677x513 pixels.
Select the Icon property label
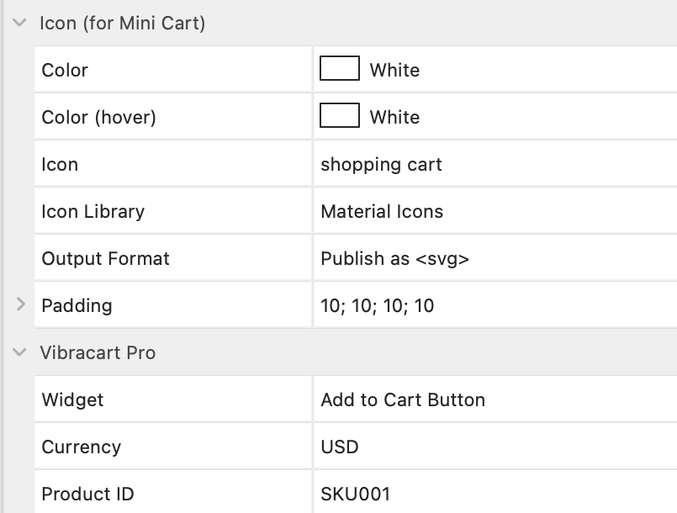tap(59, 163)
